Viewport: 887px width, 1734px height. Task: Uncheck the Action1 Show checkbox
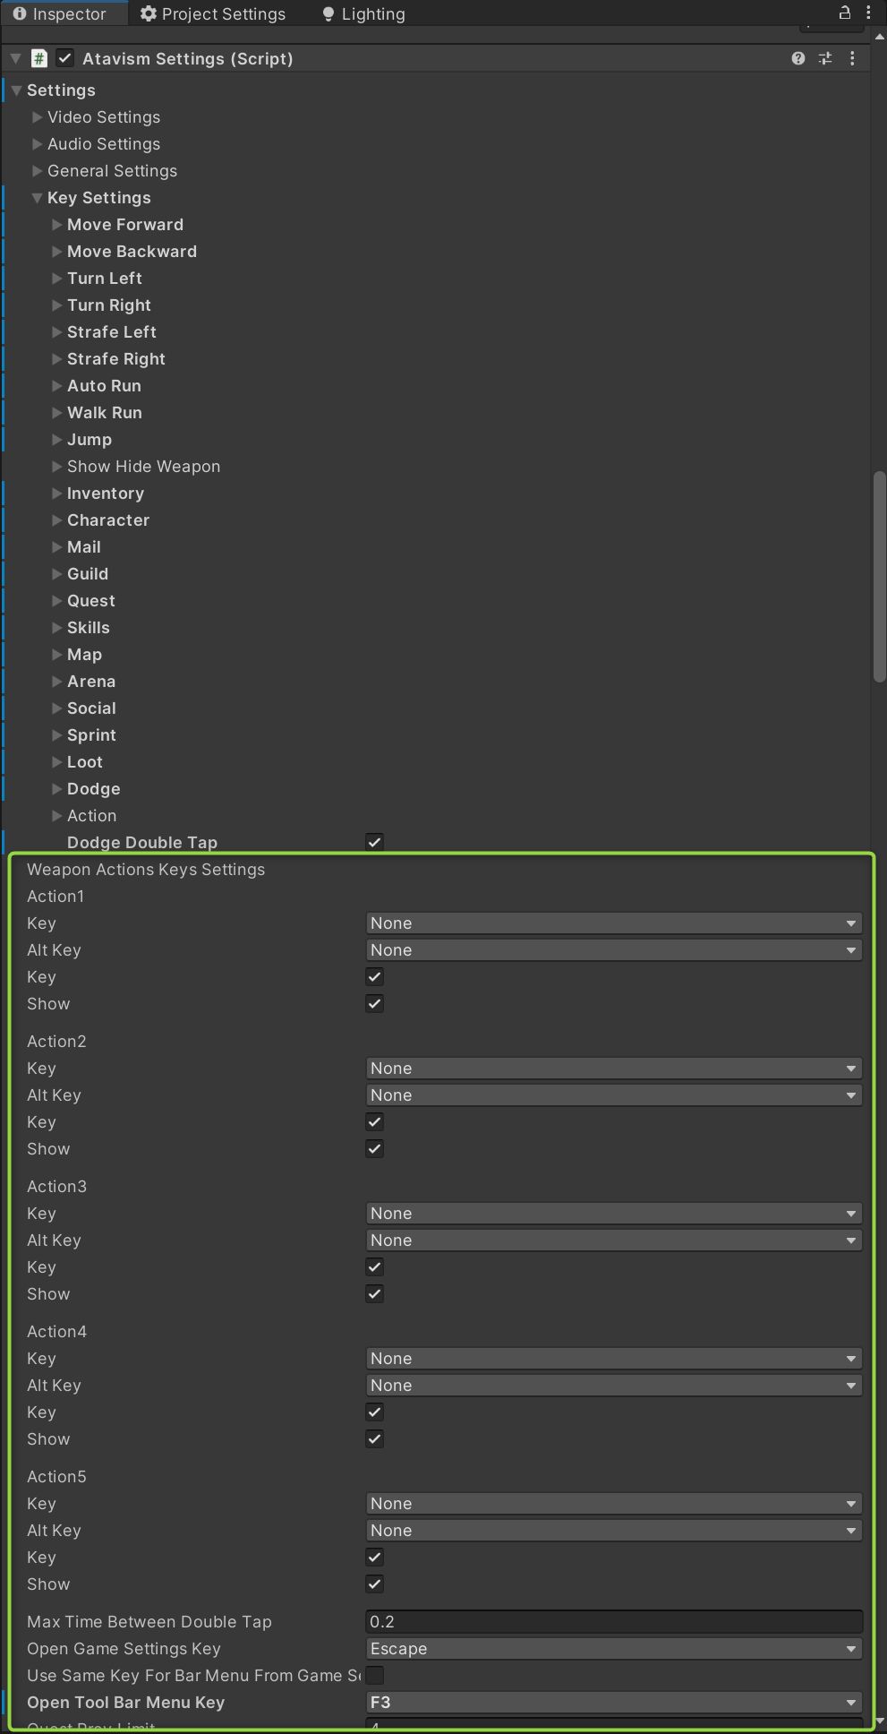(374, 1004)
